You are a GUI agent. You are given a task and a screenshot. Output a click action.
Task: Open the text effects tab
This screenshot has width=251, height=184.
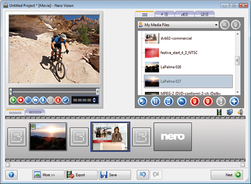(184, 14)
